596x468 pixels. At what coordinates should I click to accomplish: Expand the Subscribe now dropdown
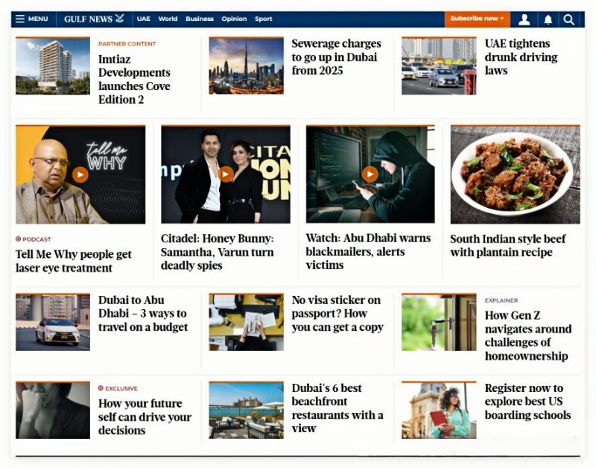pyautogui.click(x=477, y=19)
